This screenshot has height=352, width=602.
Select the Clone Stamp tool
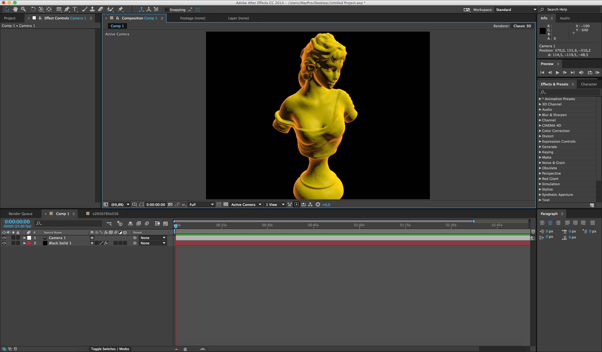click(92, 9)
